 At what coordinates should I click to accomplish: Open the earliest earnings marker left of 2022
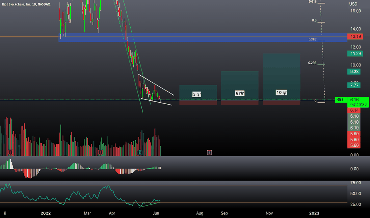pos(10,153)
